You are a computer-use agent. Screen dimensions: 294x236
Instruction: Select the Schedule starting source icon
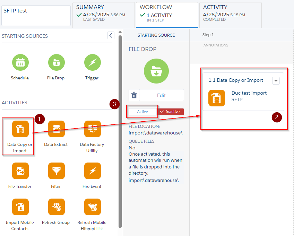pos(20,63)
